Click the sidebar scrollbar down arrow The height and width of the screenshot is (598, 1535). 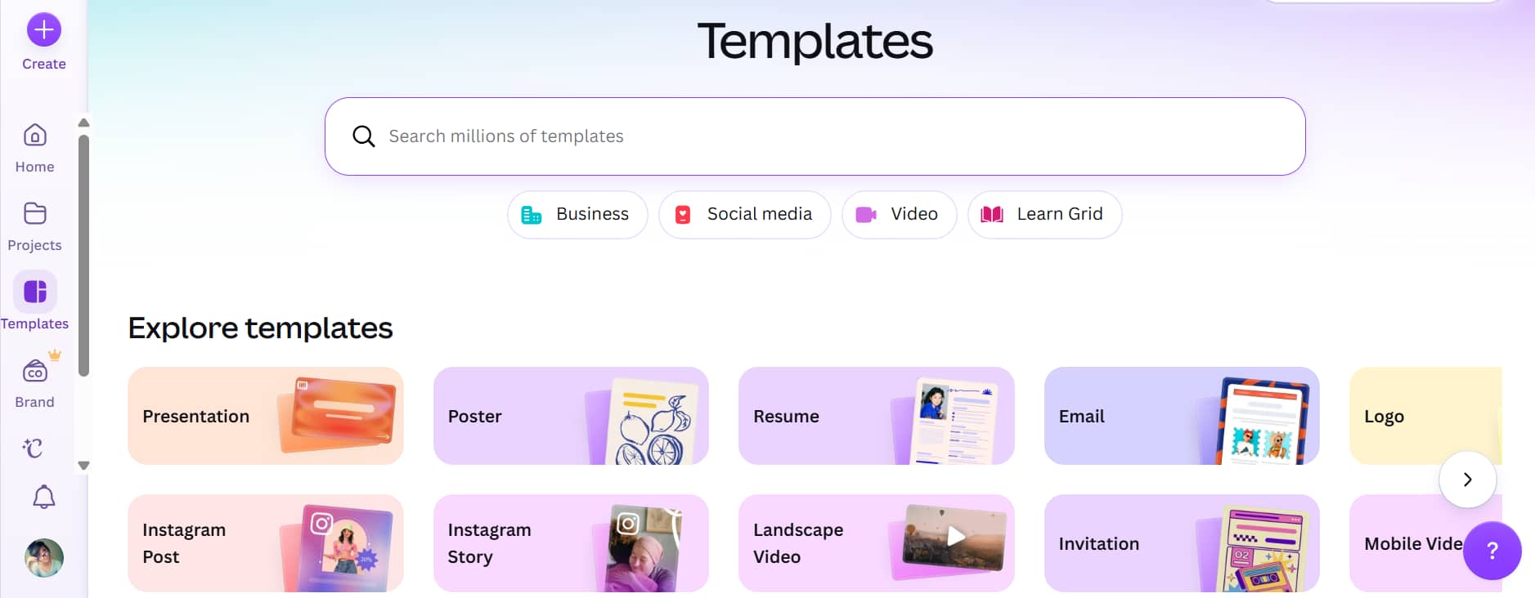[x=83, y=466]
